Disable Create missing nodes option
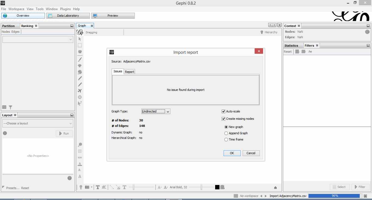 [224, 119]
